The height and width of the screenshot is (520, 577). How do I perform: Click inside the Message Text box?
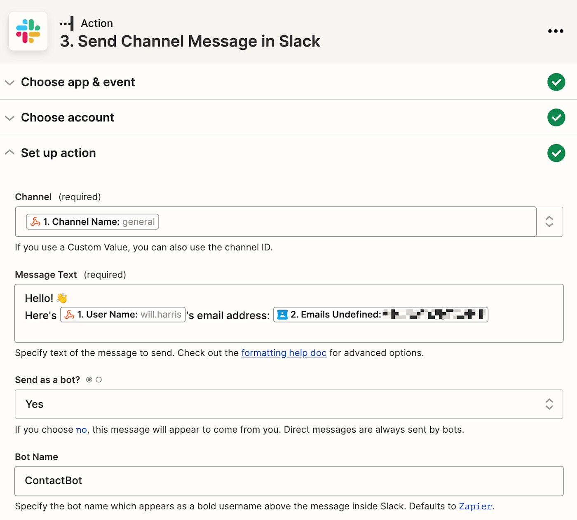pos(289,313)
